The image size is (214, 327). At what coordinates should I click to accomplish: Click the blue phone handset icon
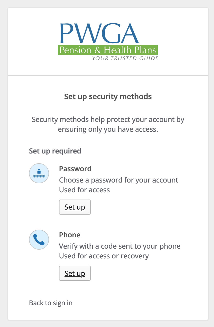click(39, 240)
